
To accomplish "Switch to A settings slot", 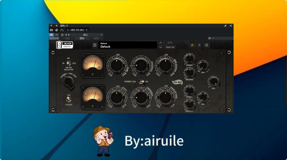I will (x=192, y=45).
